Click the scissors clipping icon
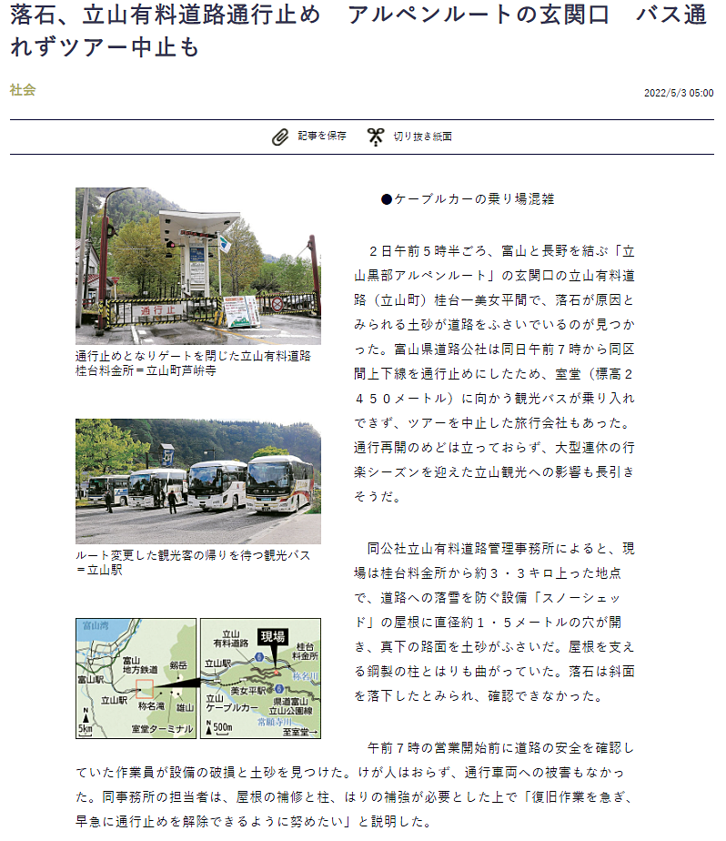 pyautogui.click(x=376, y=137)
